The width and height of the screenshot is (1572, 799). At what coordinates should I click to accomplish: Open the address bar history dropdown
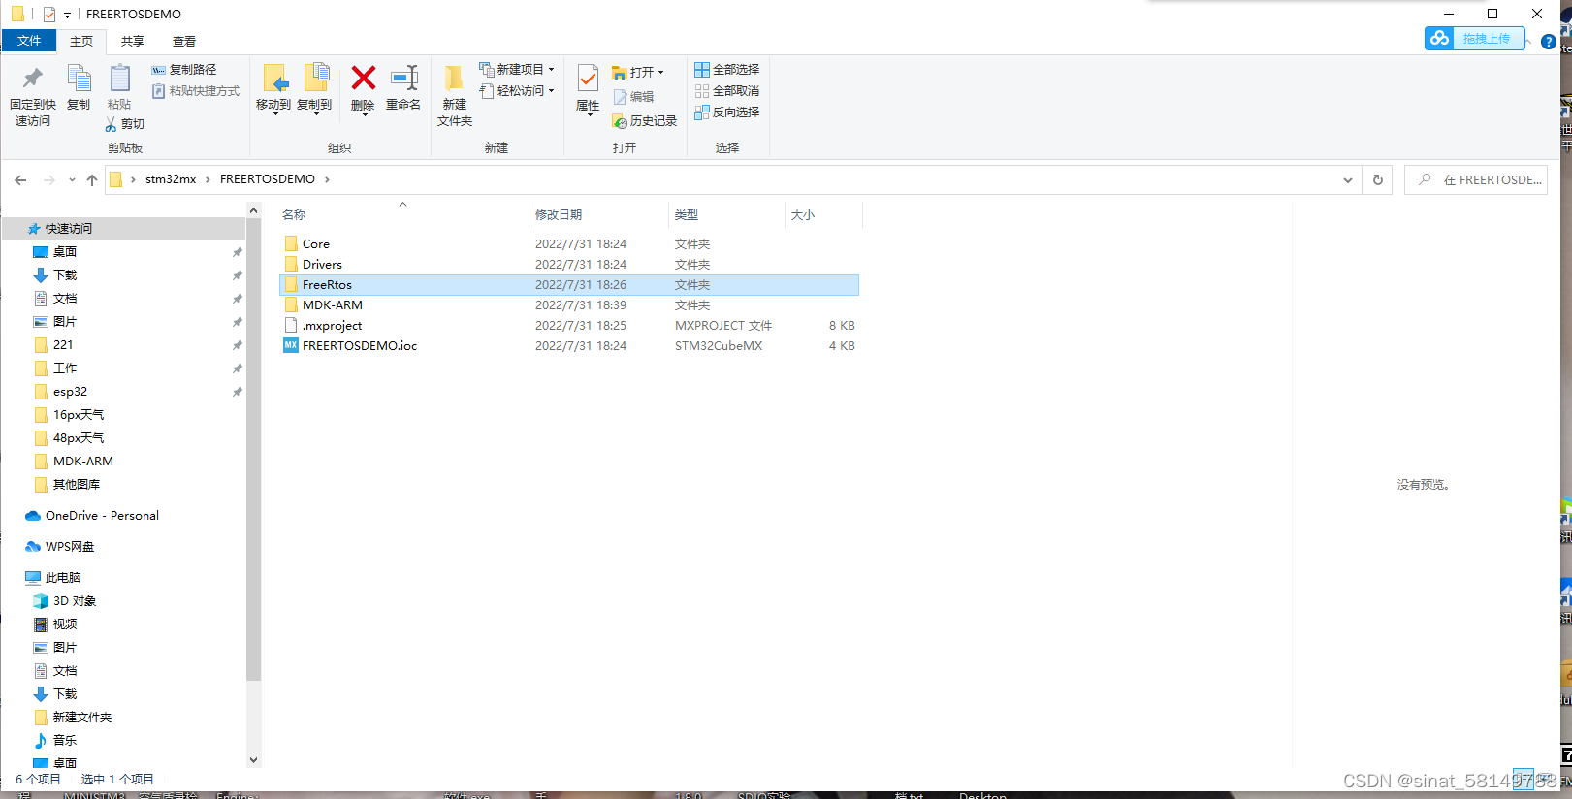pyautogui.click(x=1347, y=179)
